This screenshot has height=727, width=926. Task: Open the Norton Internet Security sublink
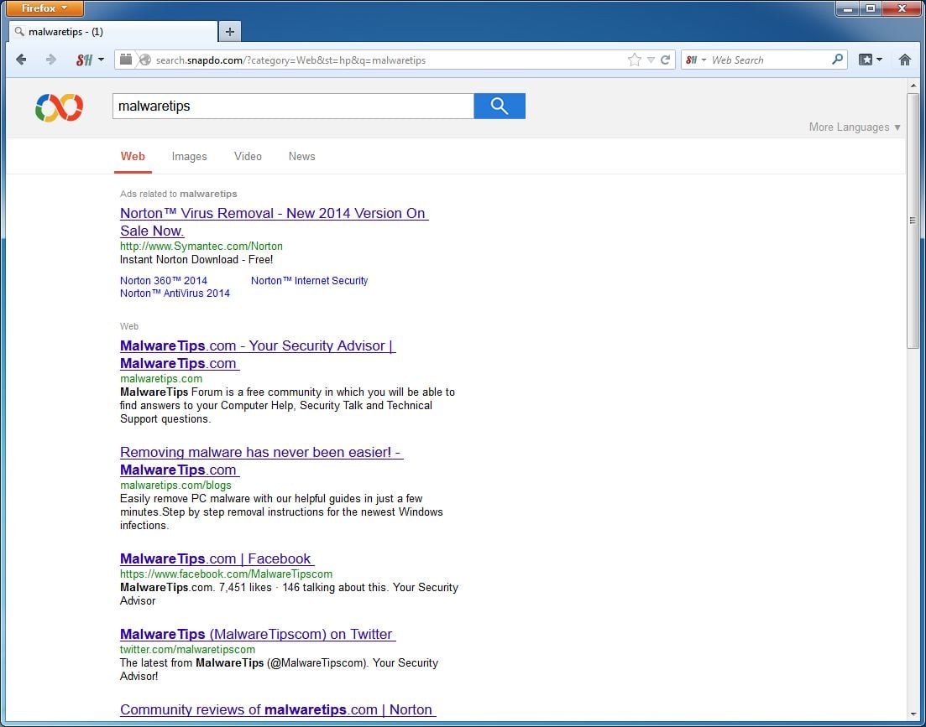click(x=310, y=281)
